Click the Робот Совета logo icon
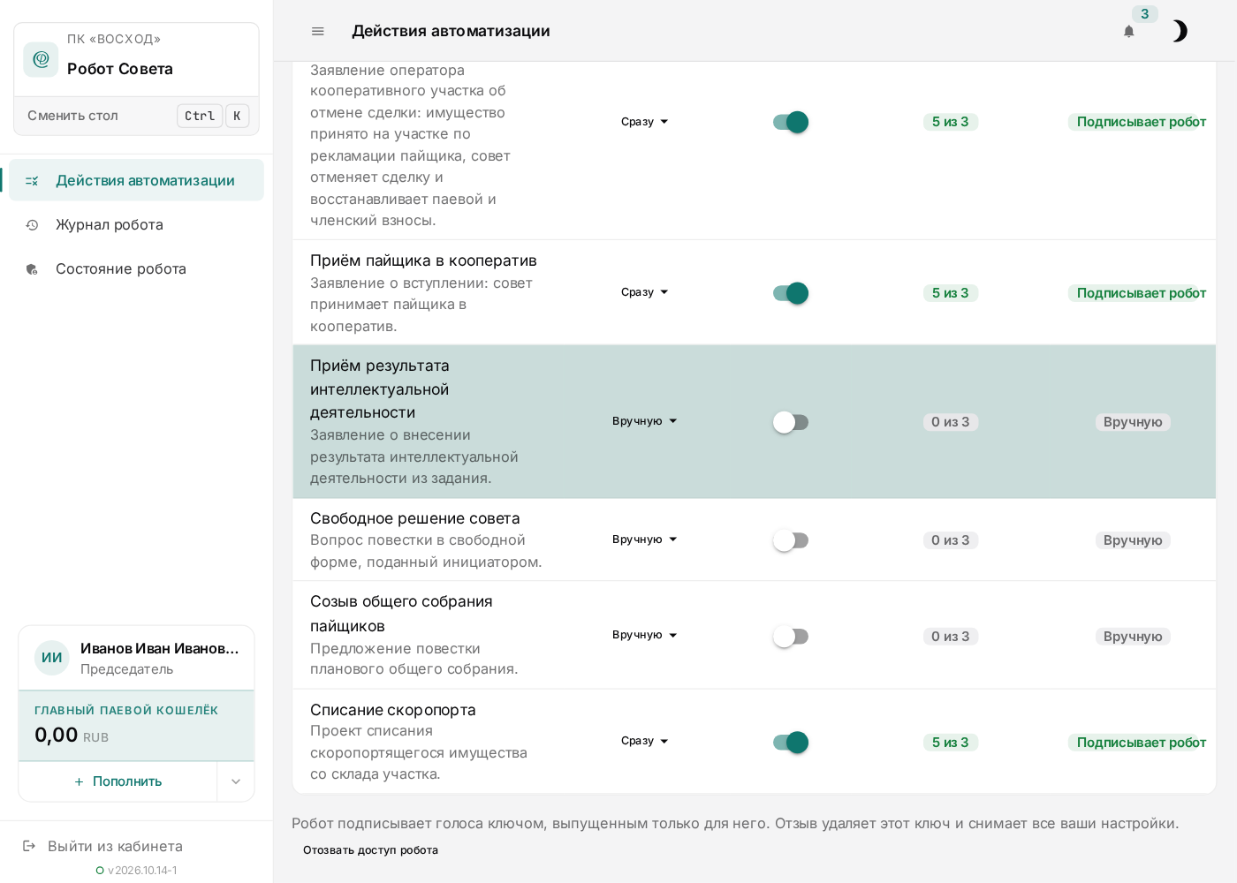The image size is (1237, 883). click(x=41, y=59)
